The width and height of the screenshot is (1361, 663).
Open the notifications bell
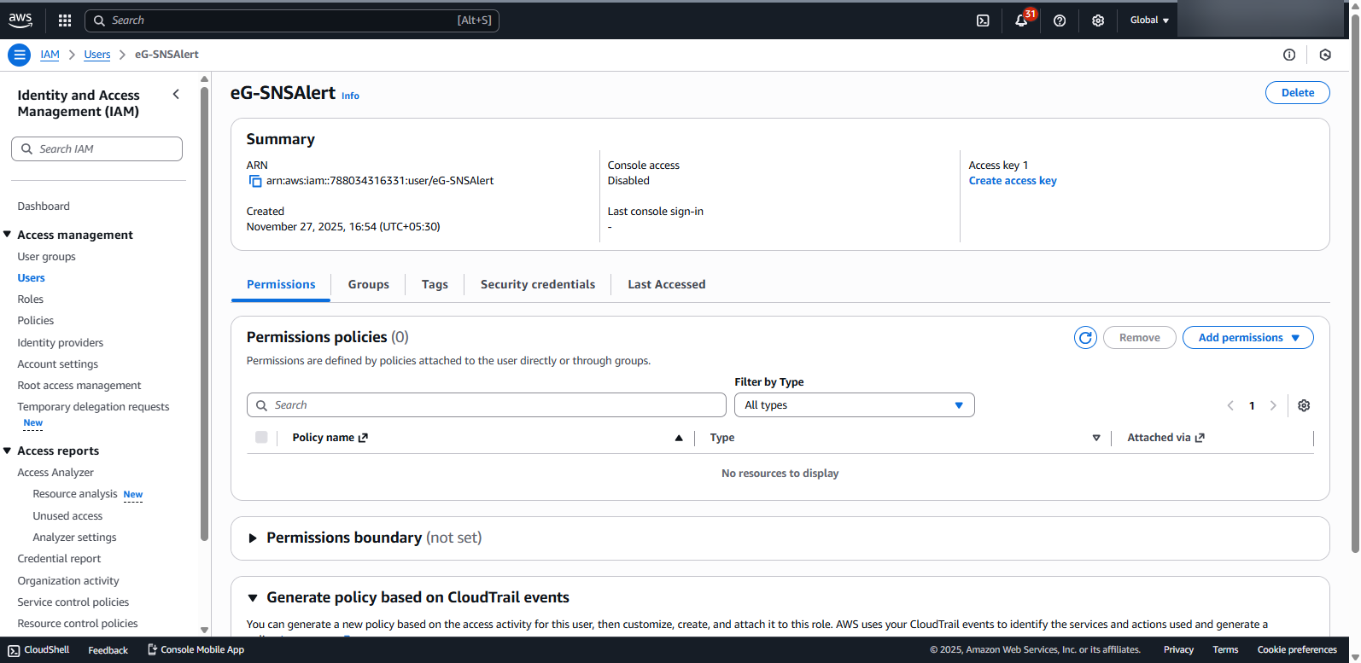coord(1021,20)
